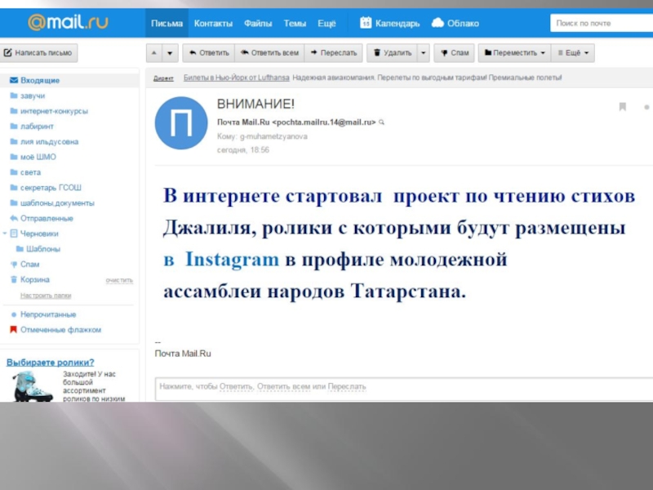Show Непрочитанные unread filter
Screen dimensions: 653x490
(x=48, y=314)
